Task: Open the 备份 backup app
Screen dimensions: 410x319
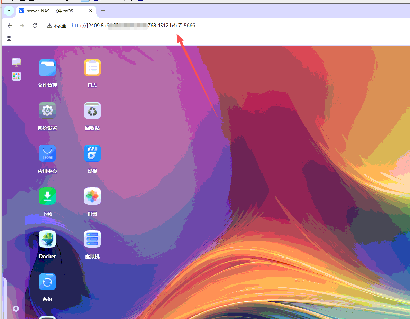Action: pos(47,282)
